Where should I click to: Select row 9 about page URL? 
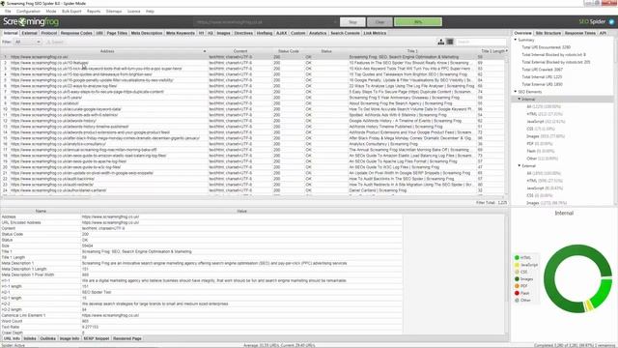coord(252,103)
